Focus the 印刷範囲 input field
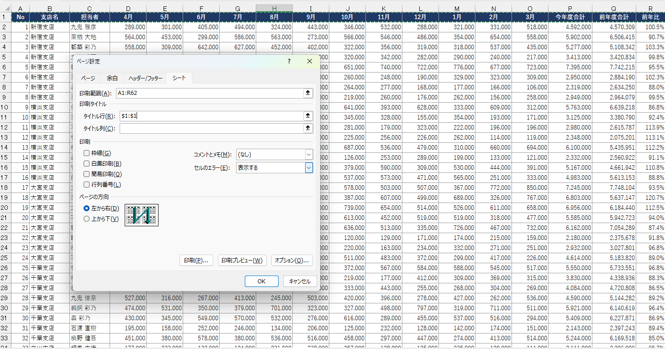This screenshot has height=349, width=665. 210,93
